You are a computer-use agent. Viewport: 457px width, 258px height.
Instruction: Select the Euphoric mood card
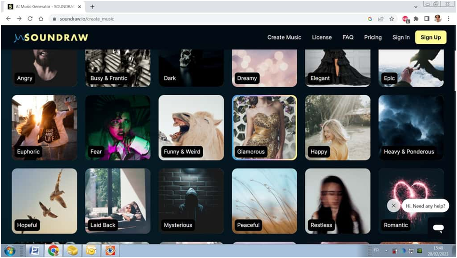point(44,128)
